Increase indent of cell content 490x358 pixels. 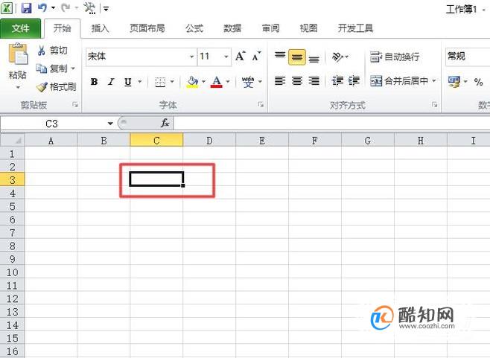pyautogui.click(x=354, y=81)
